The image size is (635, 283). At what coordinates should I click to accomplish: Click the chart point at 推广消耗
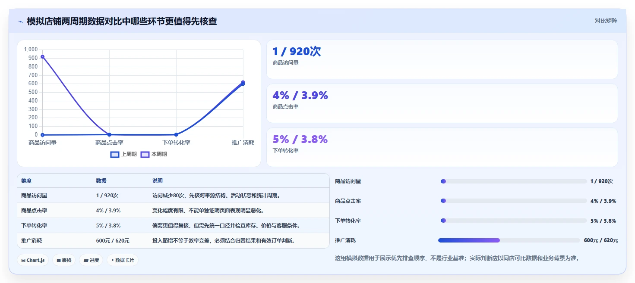[x=243, y=83]
